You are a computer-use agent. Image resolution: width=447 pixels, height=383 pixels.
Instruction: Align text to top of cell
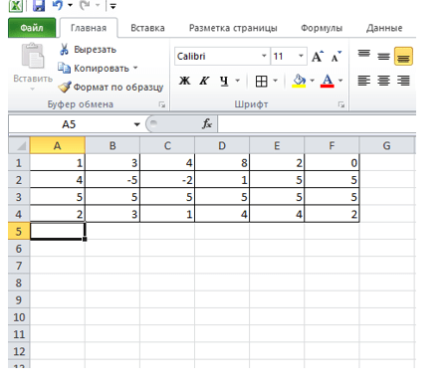point(364,55)
